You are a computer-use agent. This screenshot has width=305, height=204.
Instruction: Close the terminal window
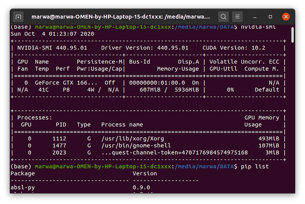[286, 17]
